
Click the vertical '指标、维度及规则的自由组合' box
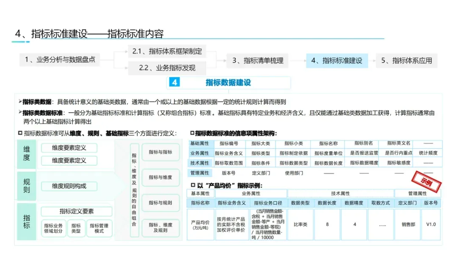[134, 190]
